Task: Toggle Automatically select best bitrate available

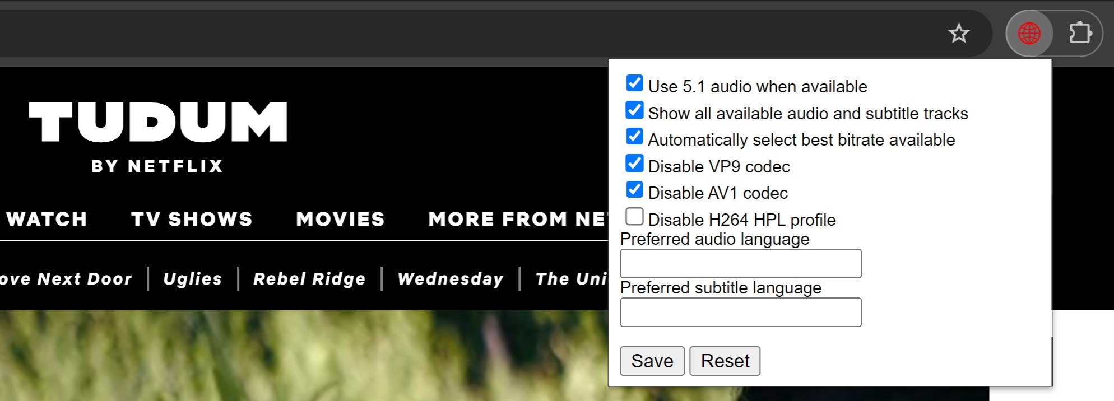Action: pyautogui.click(x=634, y=137)
